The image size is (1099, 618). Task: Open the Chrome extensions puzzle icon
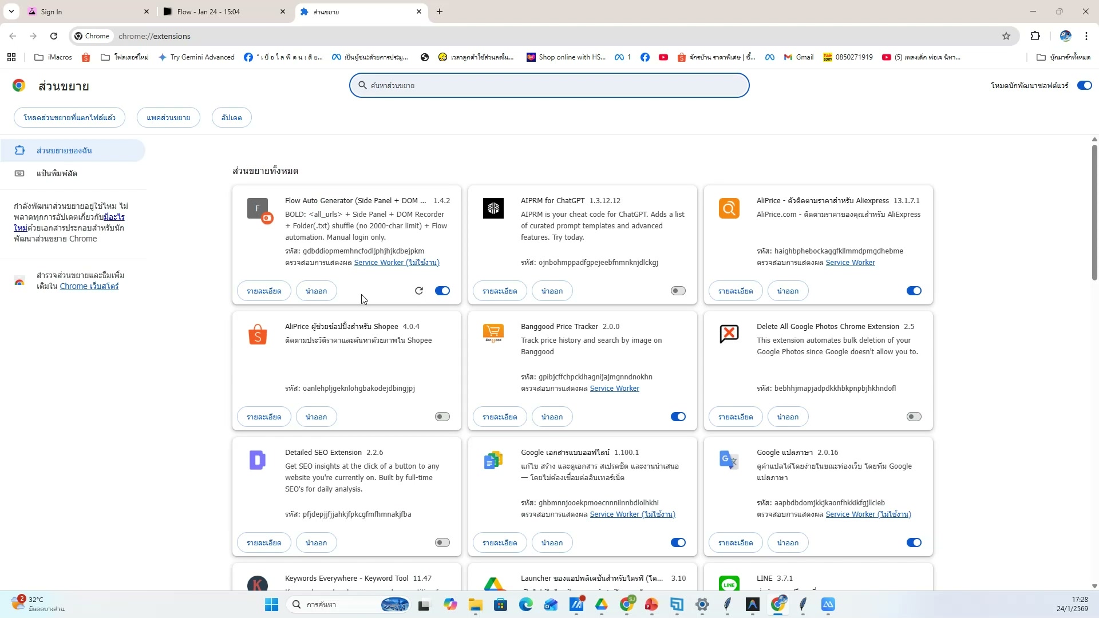click(x=1035, y=36)
